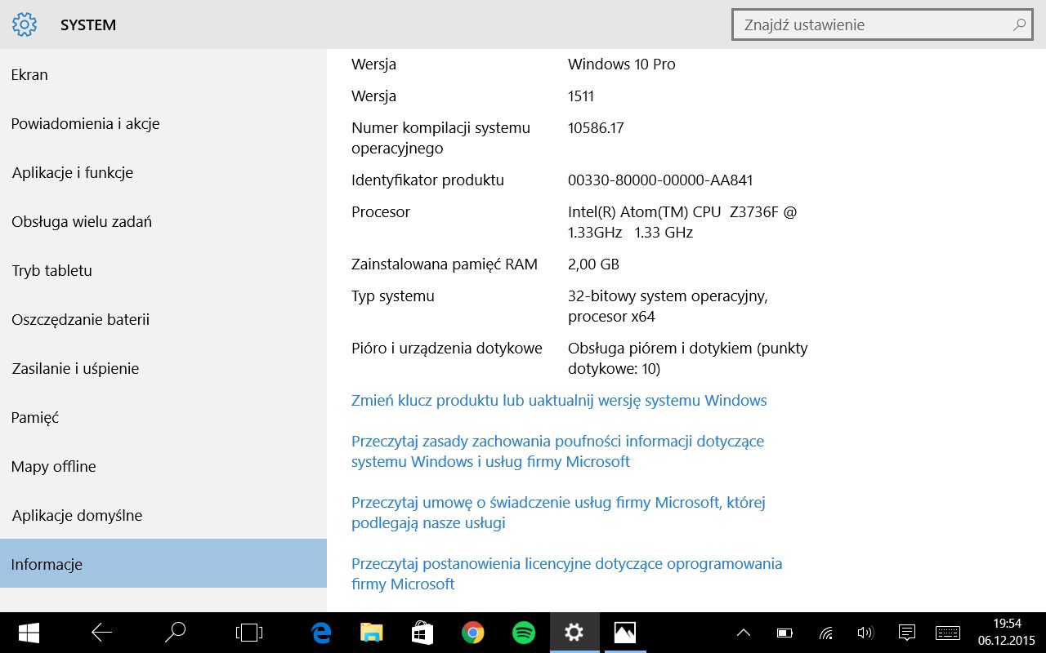This screenshot has height=653, width=1046.
Task: Click the Procesor label
Action: pos(381,212)
